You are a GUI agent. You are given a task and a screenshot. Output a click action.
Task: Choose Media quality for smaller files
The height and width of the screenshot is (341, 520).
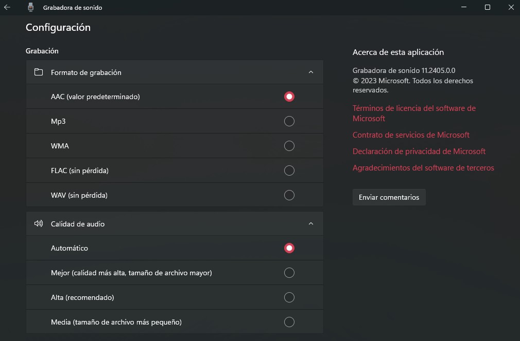(289, 322)
